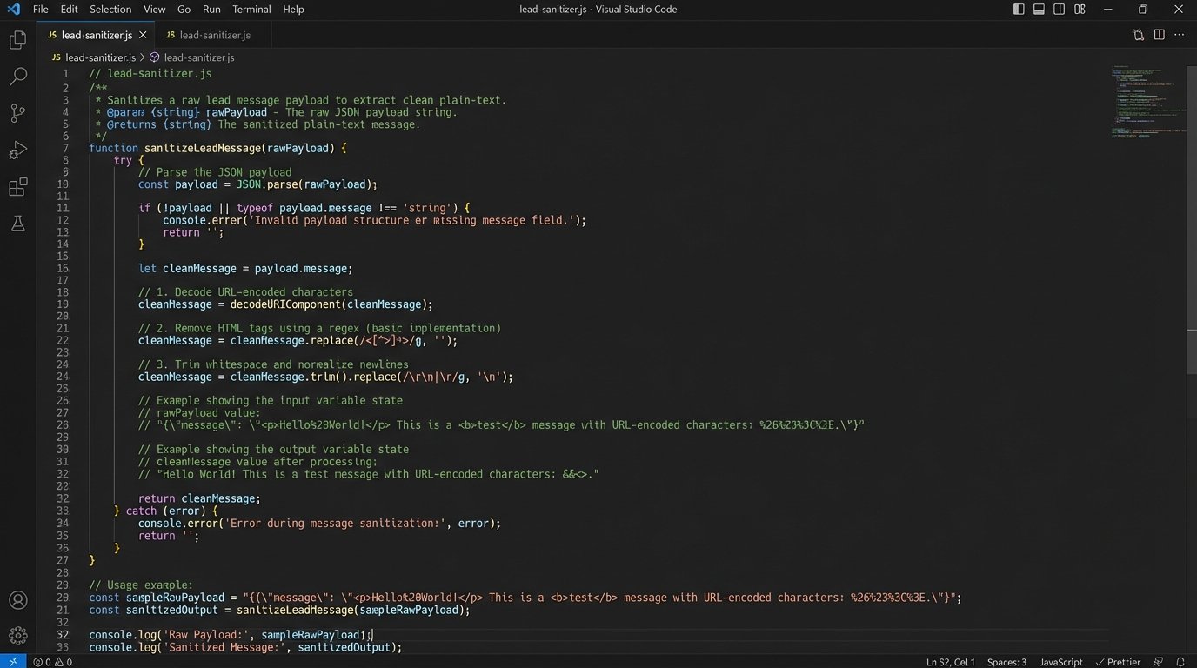Open the JavaScript language mode selector

click(x=1060, y=662)
